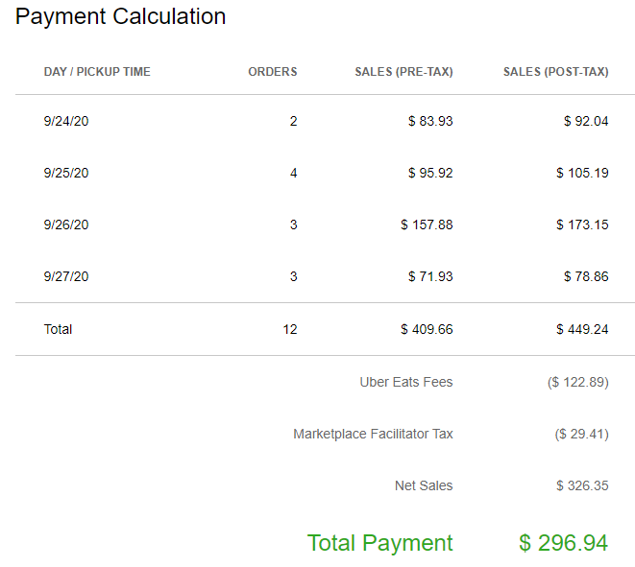Click the net sales amount $ 326.35
The width and height of the screenshot is (635, 567).
pyautogui.click(x=582, y=485)
